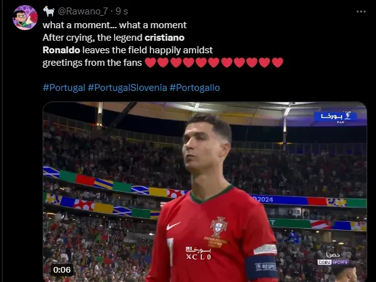Play the Ronaldo video clip
This screenshot has width=376, height=282.
click(x=205, y=192)
